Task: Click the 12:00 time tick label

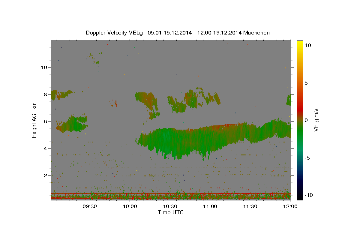Action: pos(290,206)
